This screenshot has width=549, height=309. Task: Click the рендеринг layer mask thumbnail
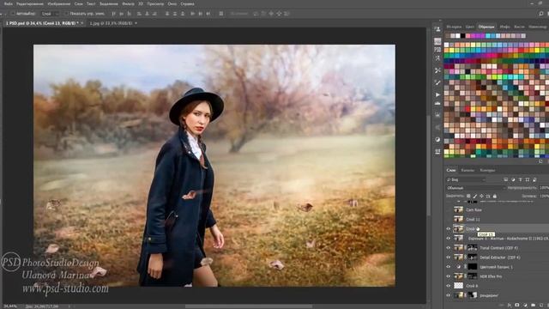[x=473, y=295]
